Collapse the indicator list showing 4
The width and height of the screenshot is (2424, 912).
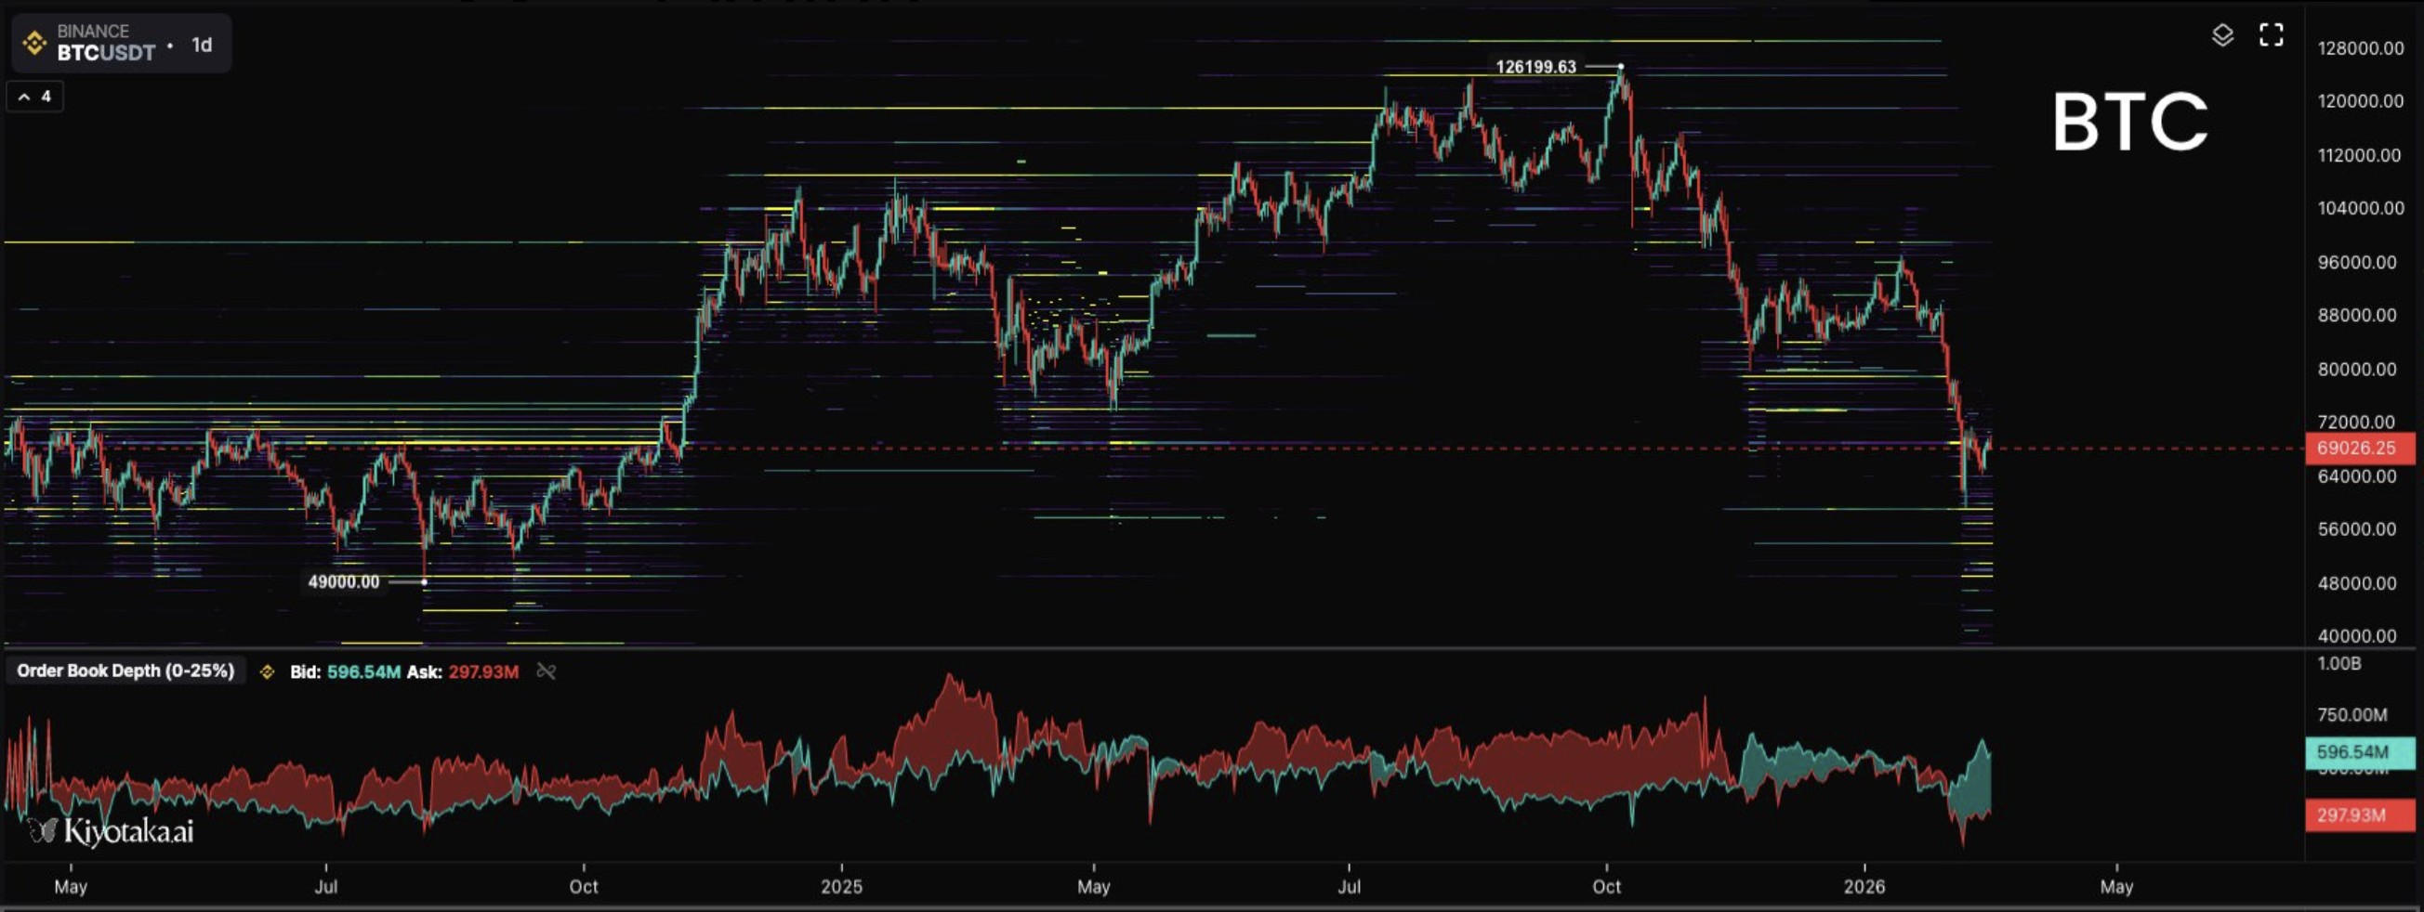pyautogui.click(x=34, y=97)
